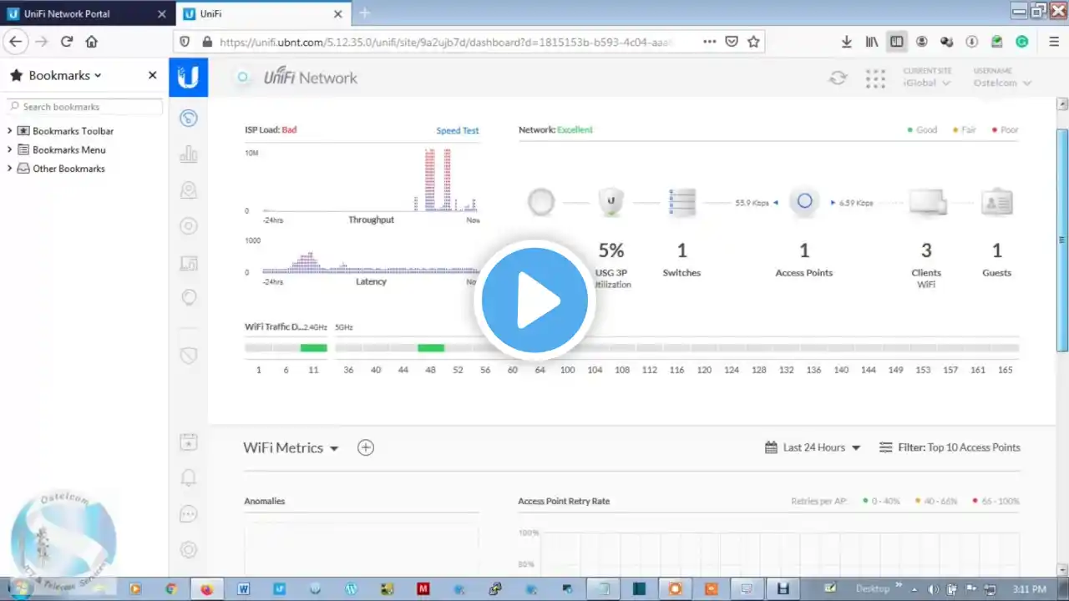Open the Devices sidebar icon
The height and width of the screenshot is (601, 1069).
[189, 226]
